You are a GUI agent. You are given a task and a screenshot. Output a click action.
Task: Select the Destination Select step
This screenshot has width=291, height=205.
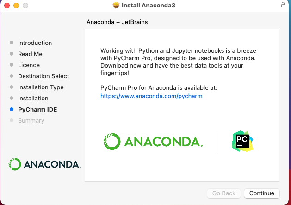43,76
